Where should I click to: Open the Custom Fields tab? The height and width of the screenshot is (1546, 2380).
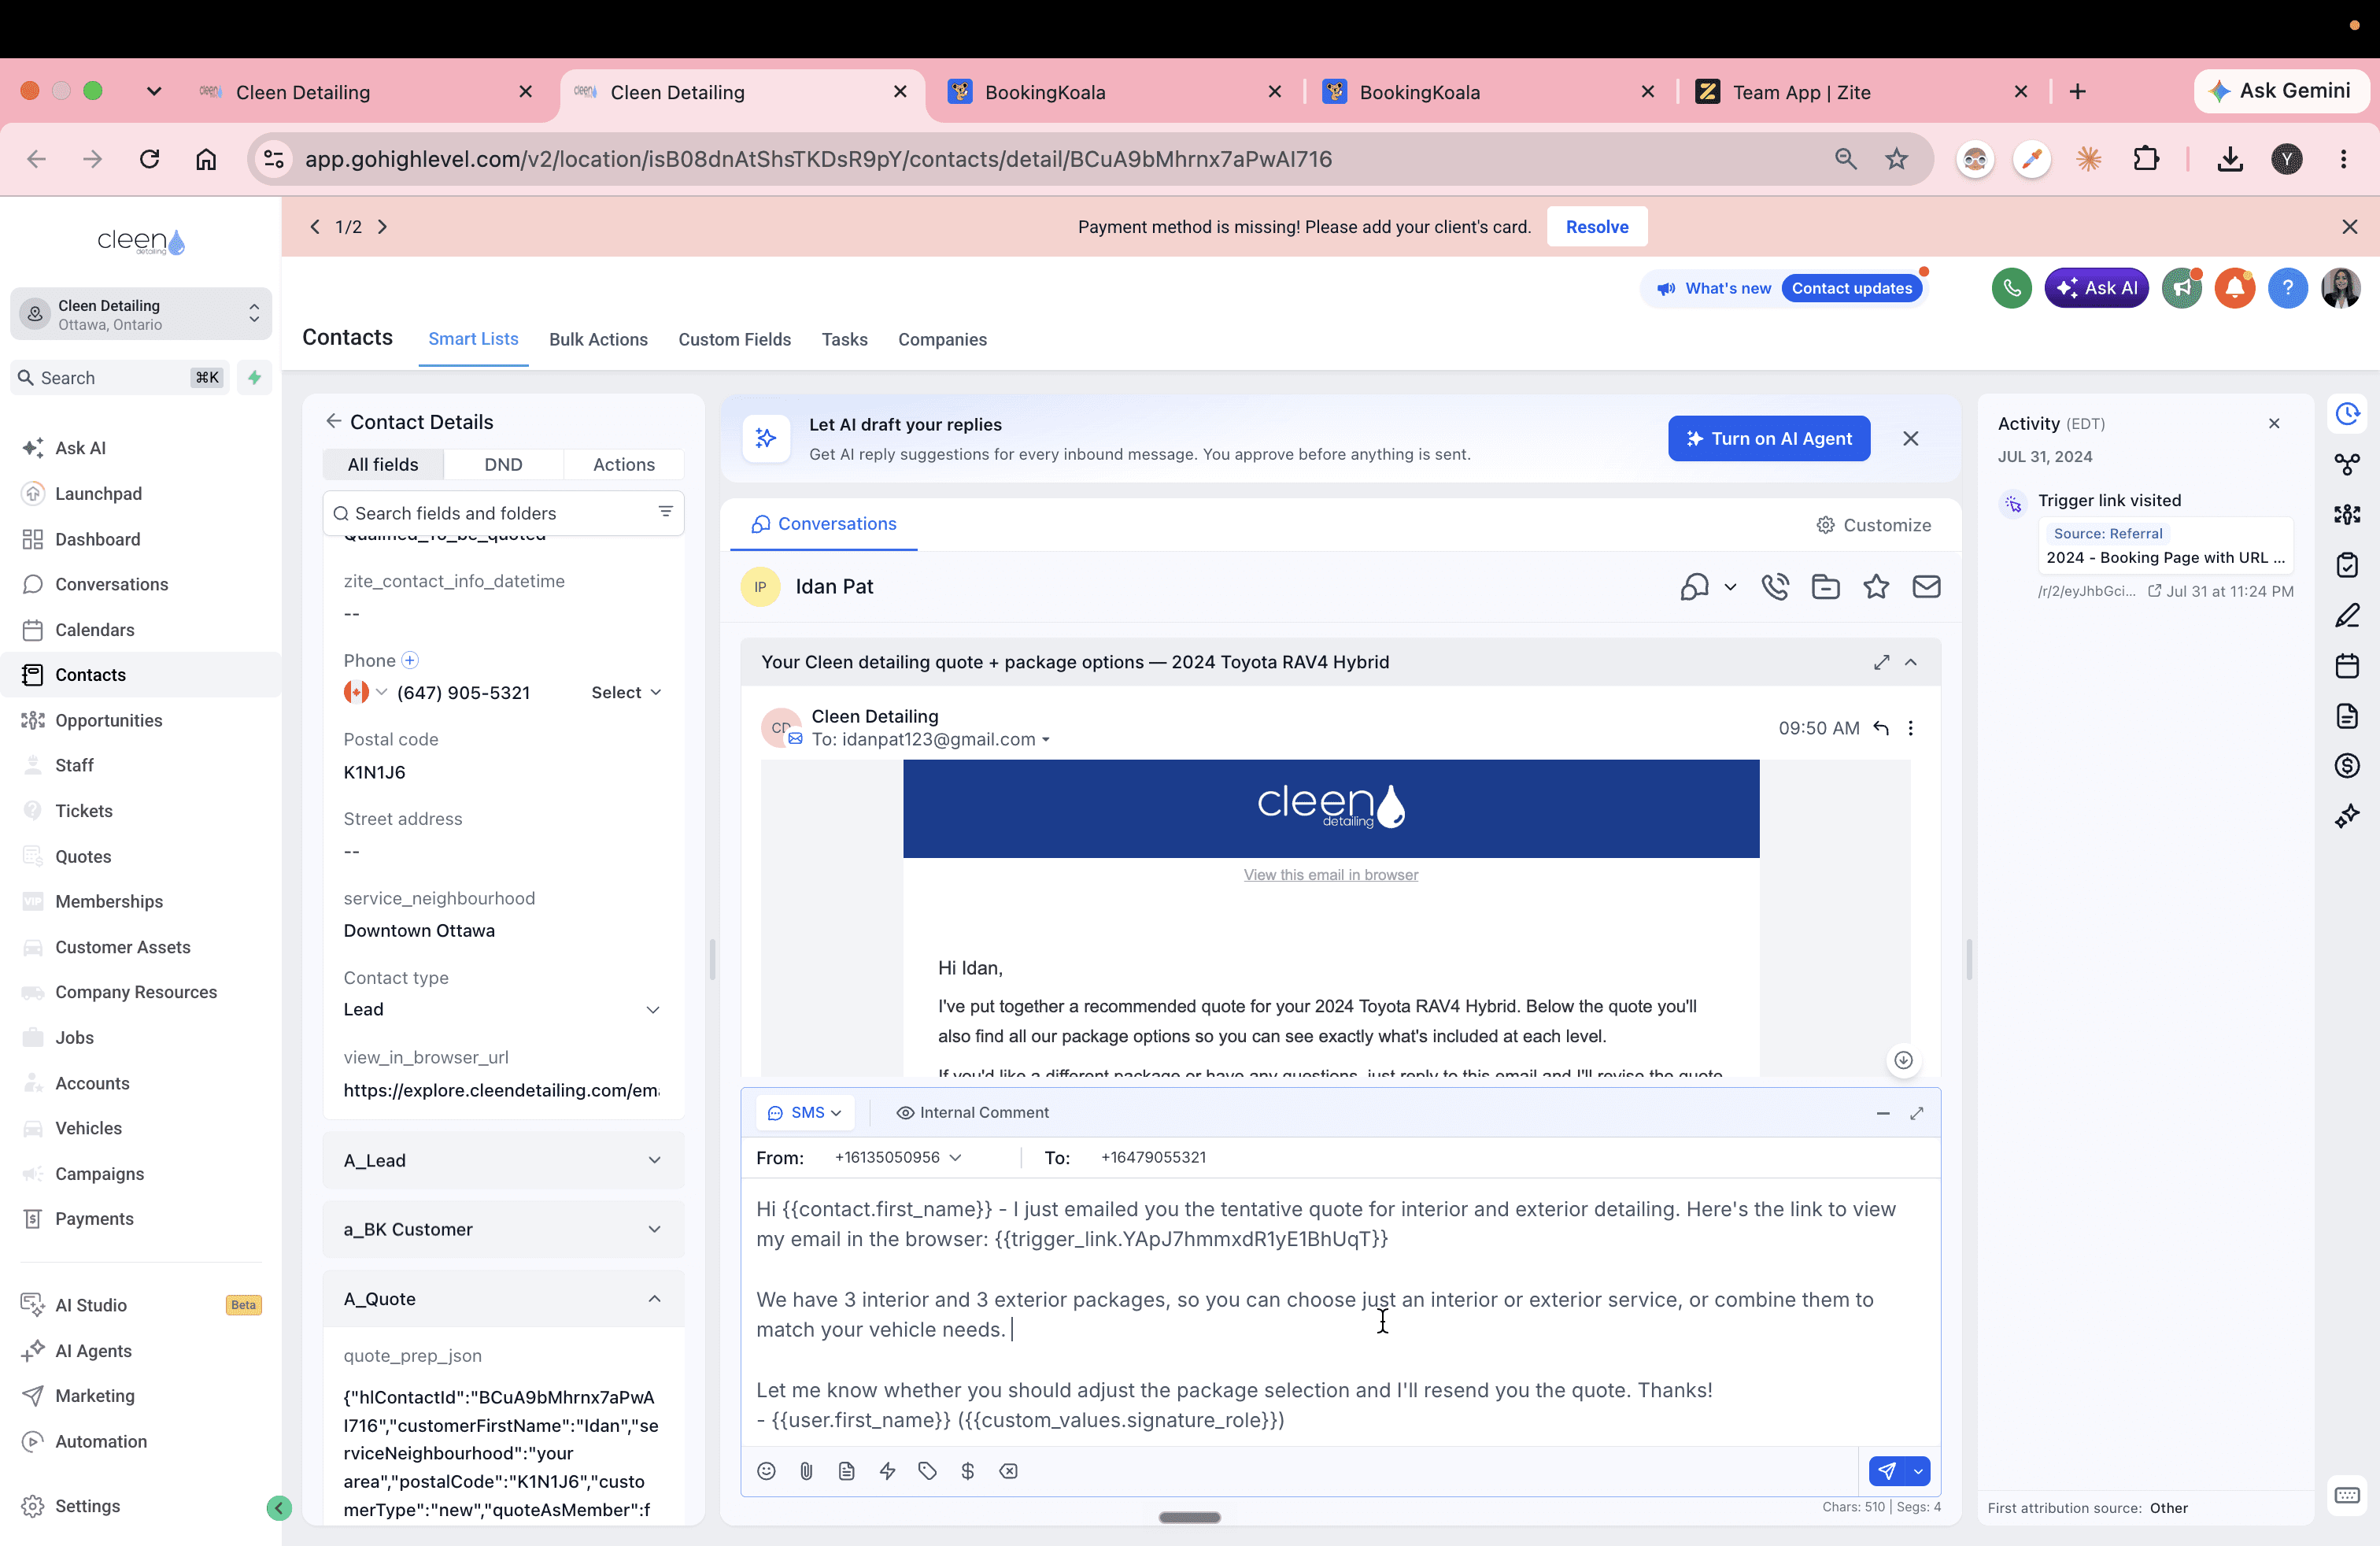tap(734, 339)
